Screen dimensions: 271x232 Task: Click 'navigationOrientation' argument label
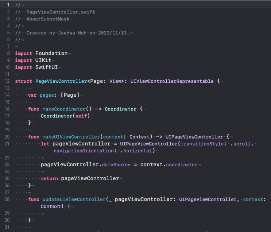point(84,151)
